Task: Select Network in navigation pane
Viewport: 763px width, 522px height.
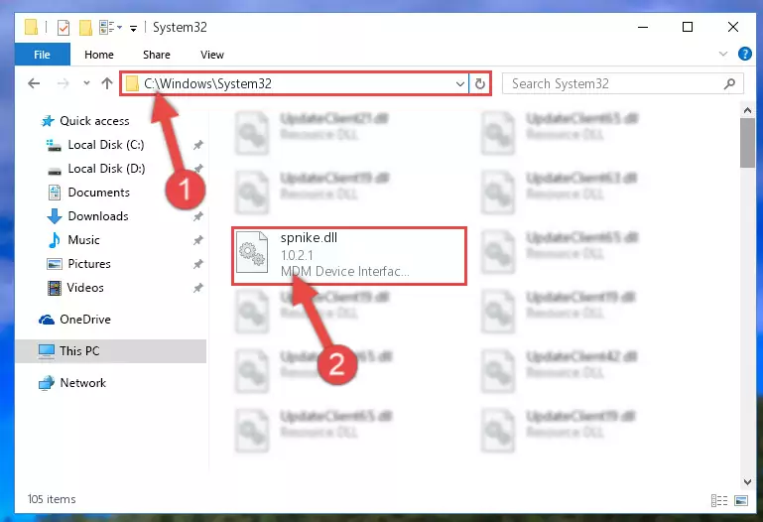Action: (82, 383)
